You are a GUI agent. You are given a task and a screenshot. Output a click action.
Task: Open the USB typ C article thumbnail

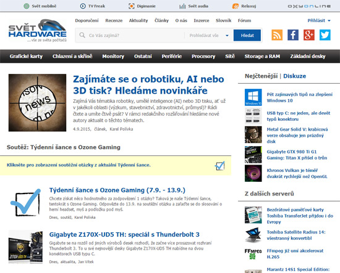(x=253, y=116)
